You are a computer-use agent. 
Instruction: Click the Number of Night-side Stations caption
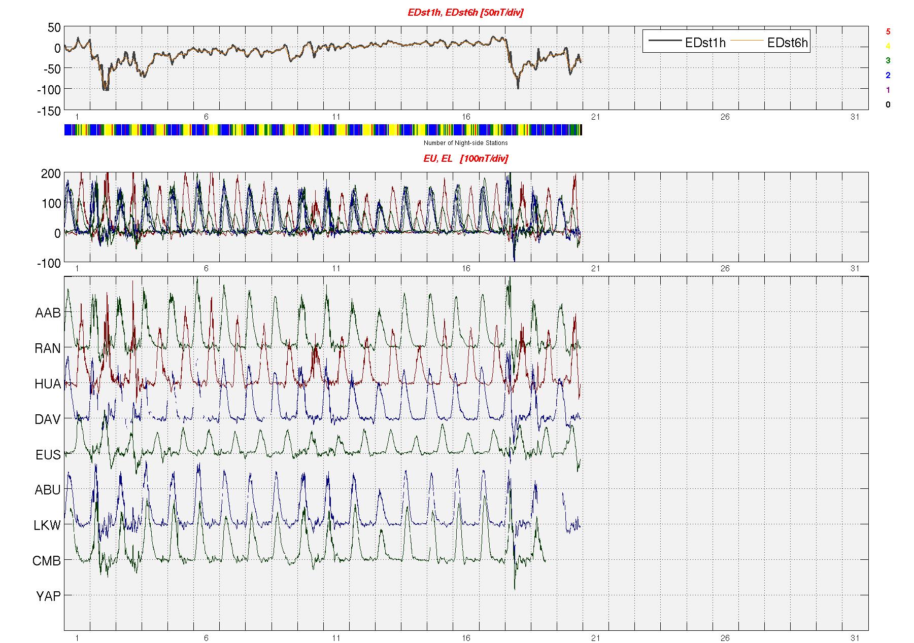coord(465,143)
